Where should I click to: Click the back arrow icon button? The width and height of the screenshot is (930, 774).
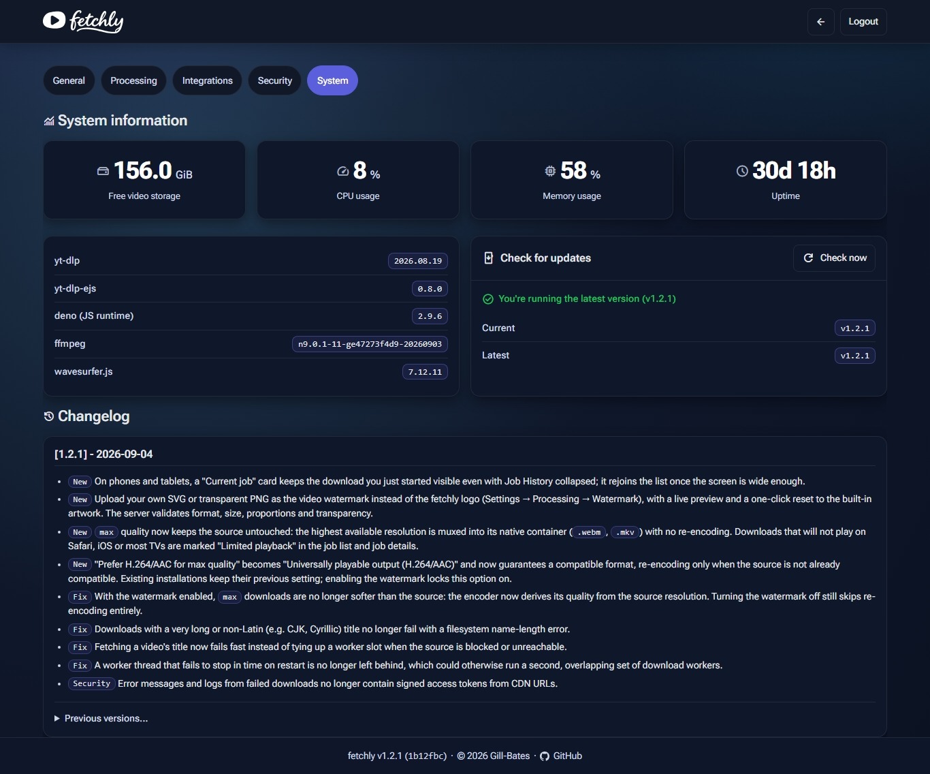(x=820, y=22)
